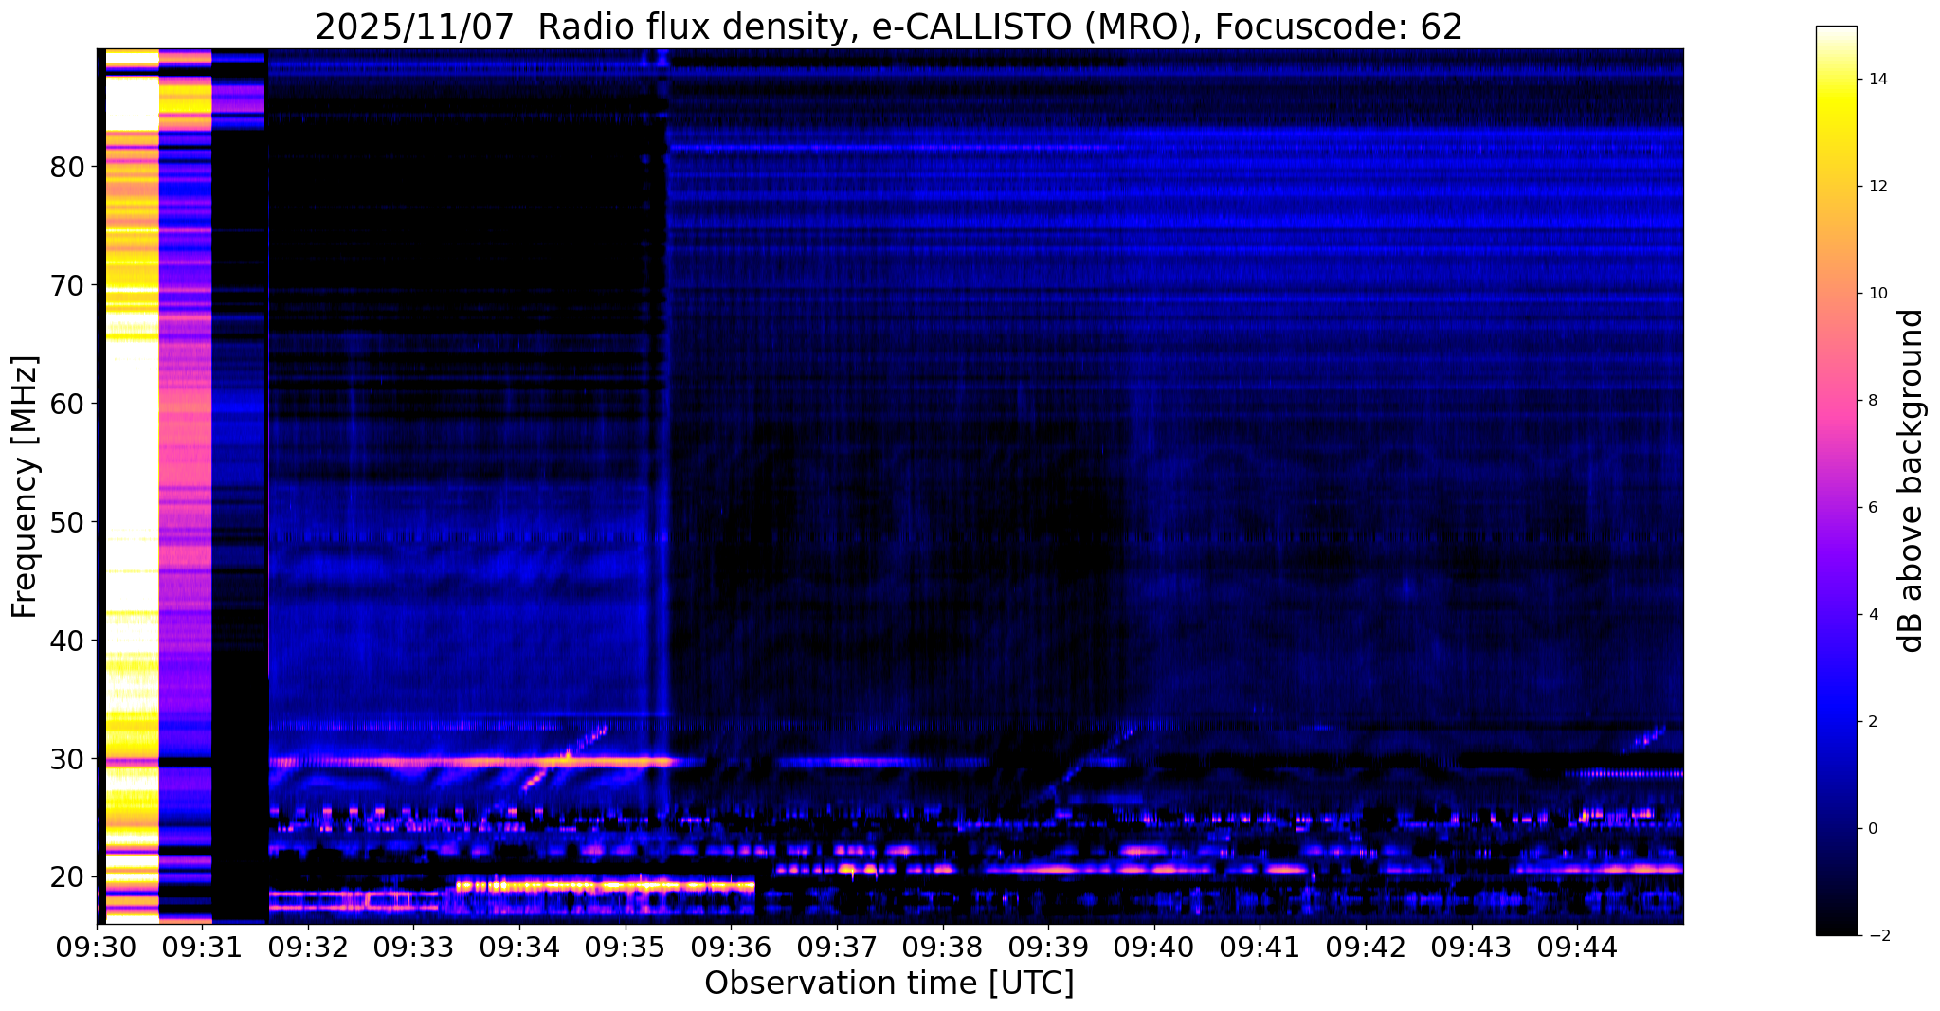Screen dimensions: 1940x1011
Task: Click the 09:37 time tick label
Action: (837, 947)
